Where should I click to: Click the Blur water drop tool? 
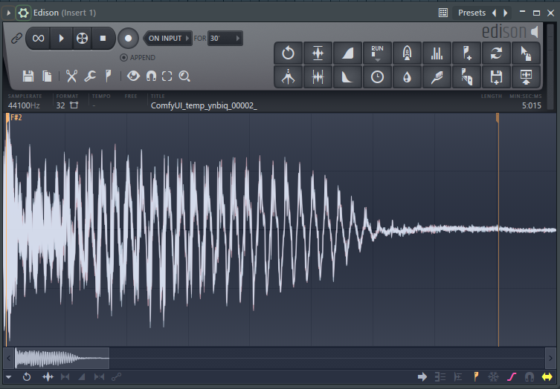pyautogui.click(x=408, y=77)
